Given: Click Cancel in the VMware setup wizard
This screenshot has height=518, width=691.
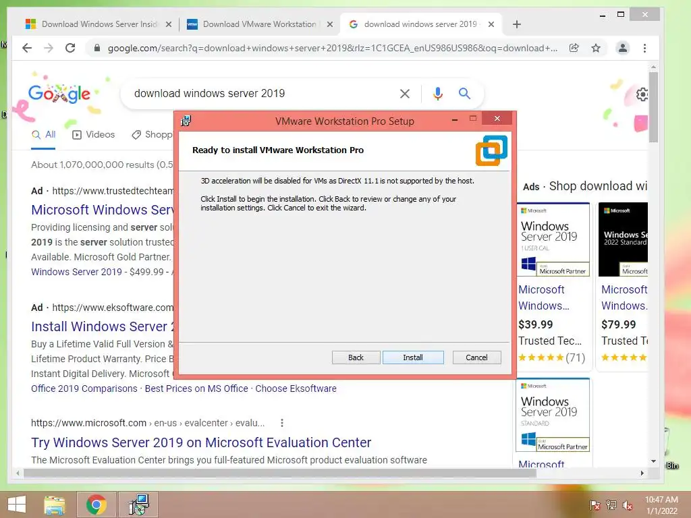Looking at the screenshot, I should coord(476,357).
